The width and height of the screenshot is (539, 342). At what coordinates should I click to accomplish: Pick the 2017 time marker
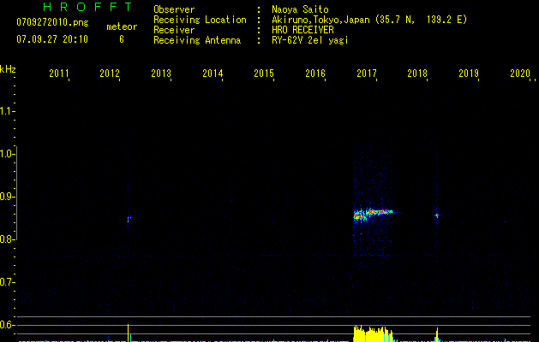366,74
